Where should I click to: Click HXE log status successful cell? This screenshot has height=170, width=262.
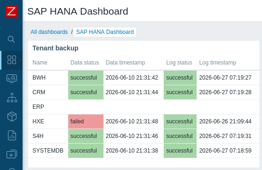[x=180, y=121]
